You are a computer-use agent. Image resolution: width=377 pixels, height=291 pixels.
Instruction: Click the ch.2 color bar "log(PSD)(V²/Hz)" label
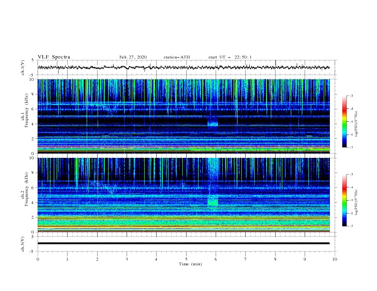(356, 203)
